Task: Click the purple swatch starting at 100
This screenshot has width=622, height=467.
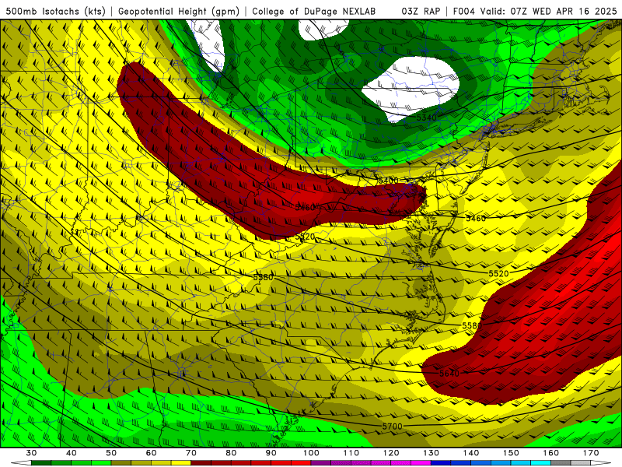Action: 321,462
